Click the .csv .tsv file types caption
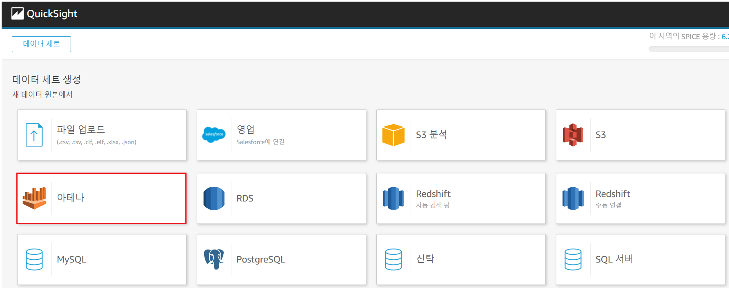Viewport: 729px width, 289px height. (97, 142)
